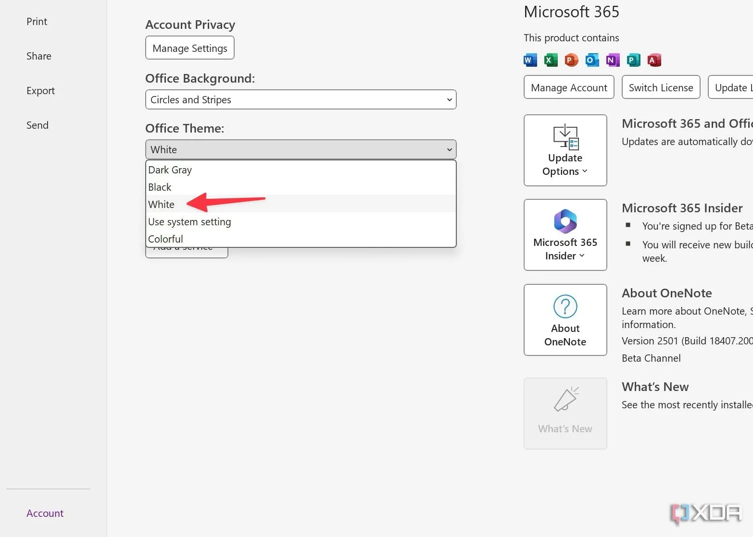Click the What's New heading text
This screenshot has width=753, height=537.
[x=655, y=387]
